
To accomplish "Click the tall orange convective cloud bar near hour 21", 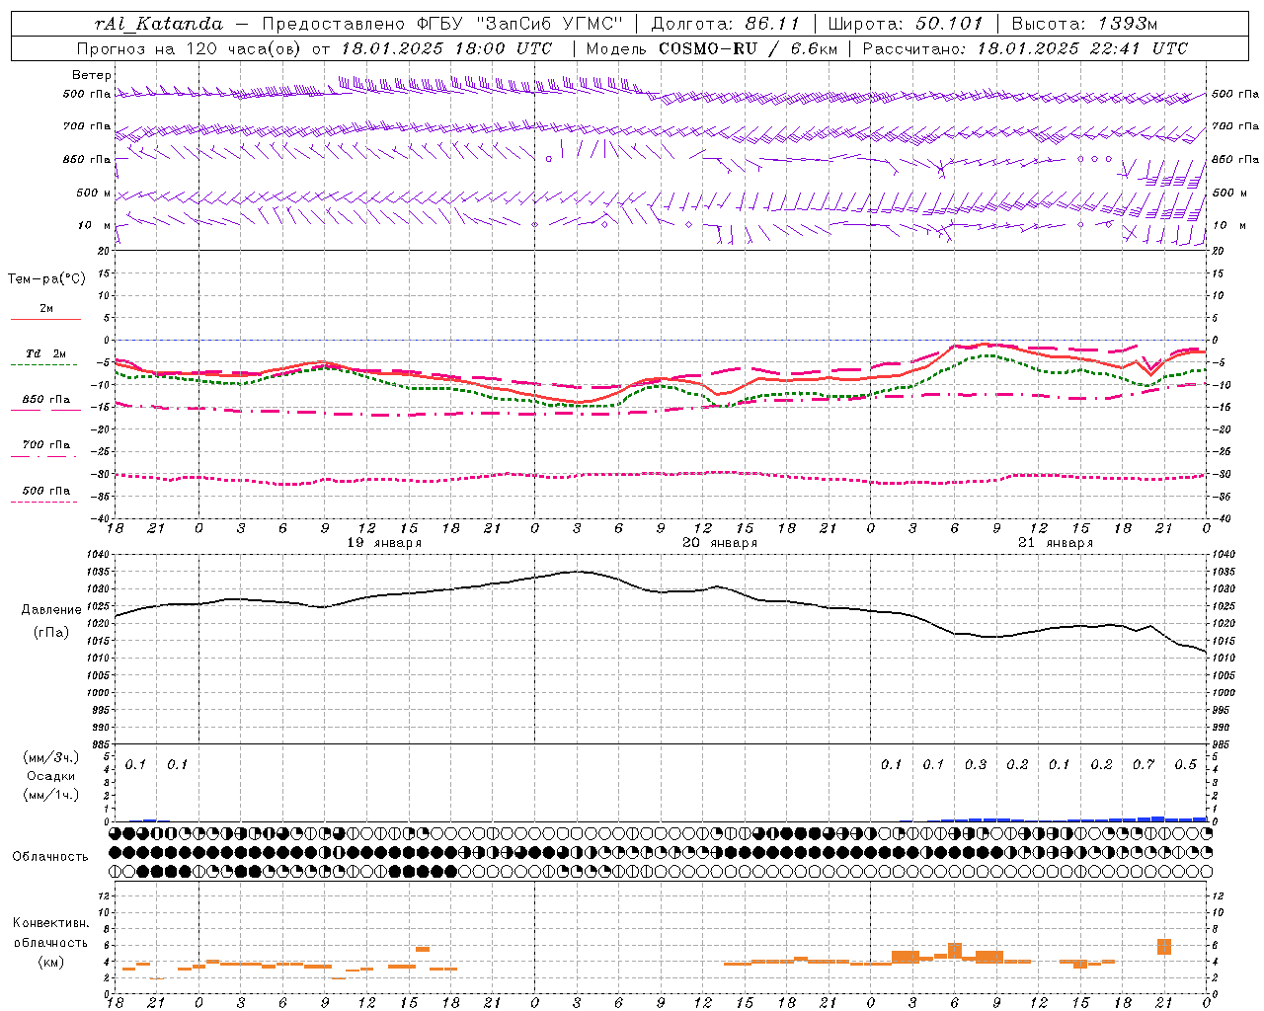I will coord(1164,947).
